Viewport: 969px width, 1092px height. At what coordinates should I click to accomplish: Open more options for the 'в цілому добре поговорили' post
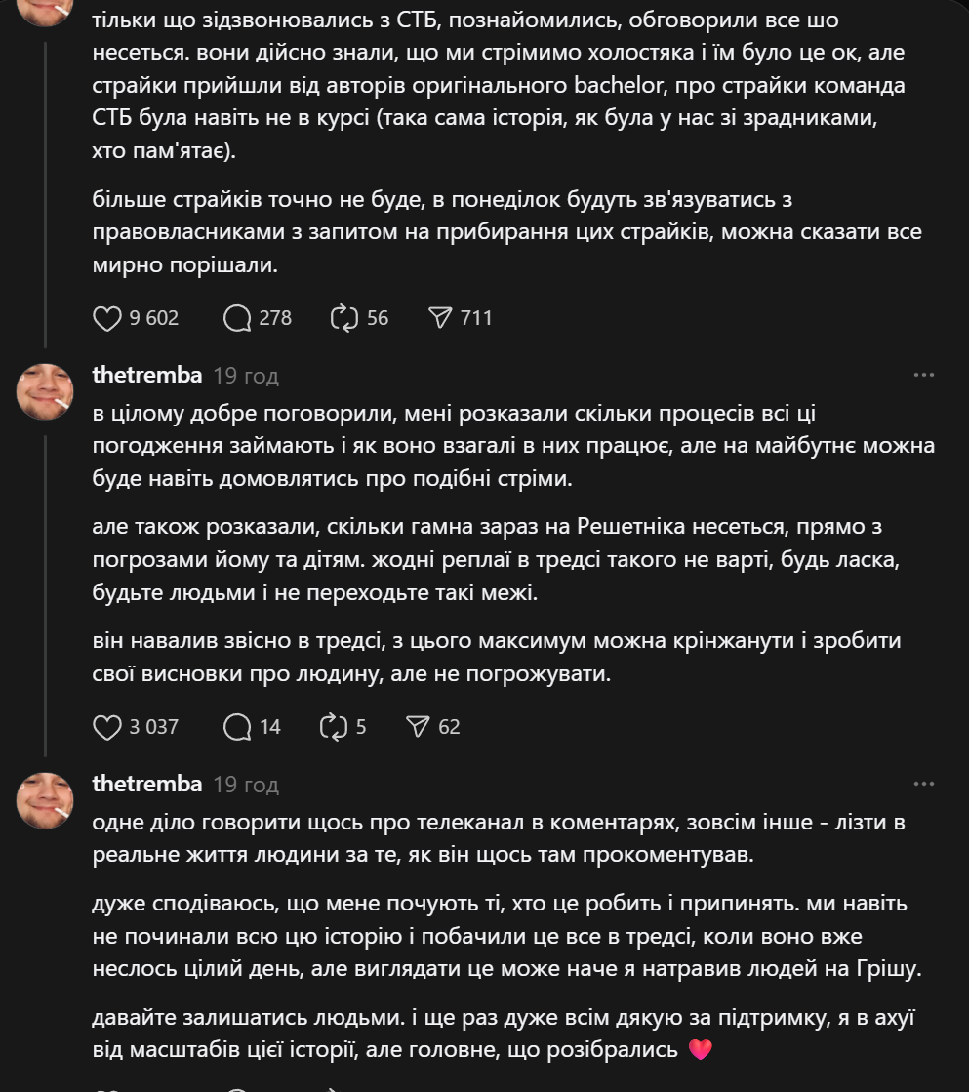point(923,375)
